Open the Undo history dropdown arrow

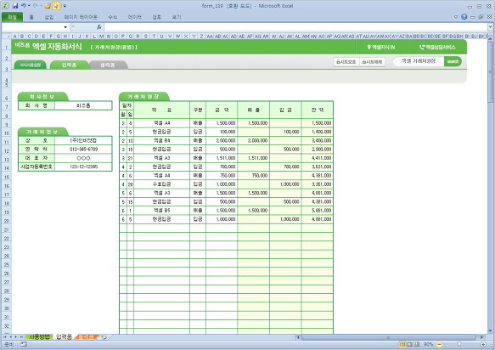[29, 6]
